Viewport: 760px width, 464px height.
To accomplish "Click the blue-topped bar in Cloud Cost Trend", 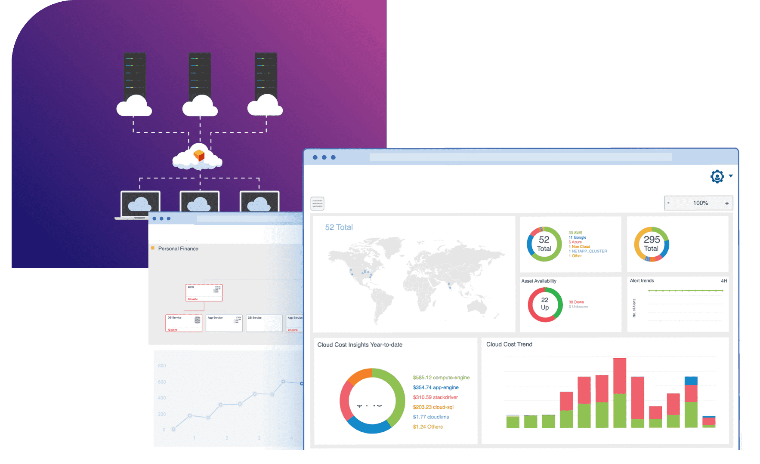I will tap(691, 402).
